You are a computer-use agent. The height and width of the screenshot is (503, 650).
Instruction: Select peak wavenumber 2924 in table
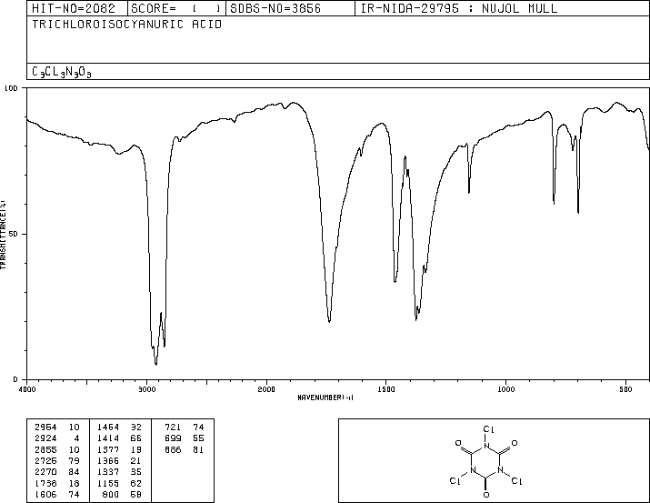click(x=45, y=438)
